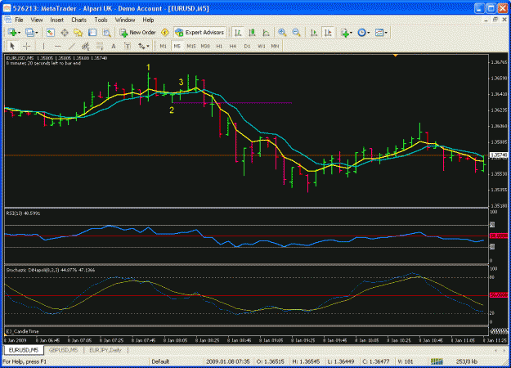
Task: Open the Terminal window icon
Action: tap(92, 32)
